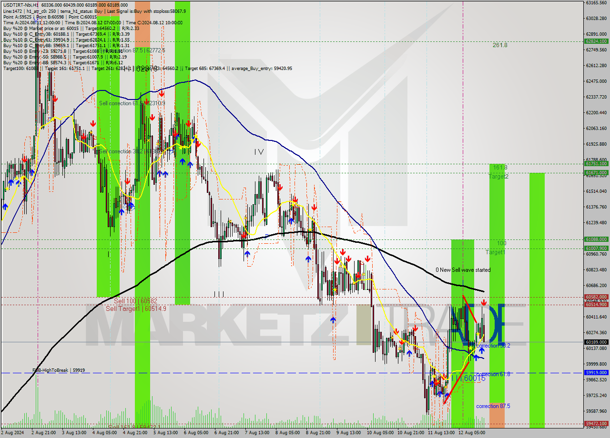This screenshot has width=610, height=438.
Task: Click the 59472.100 red price tag
Action: coord(596,423)
